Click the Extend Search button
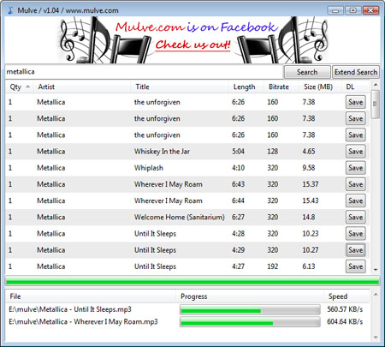Screen dimensions: 385x347 (x=356, y=72)
